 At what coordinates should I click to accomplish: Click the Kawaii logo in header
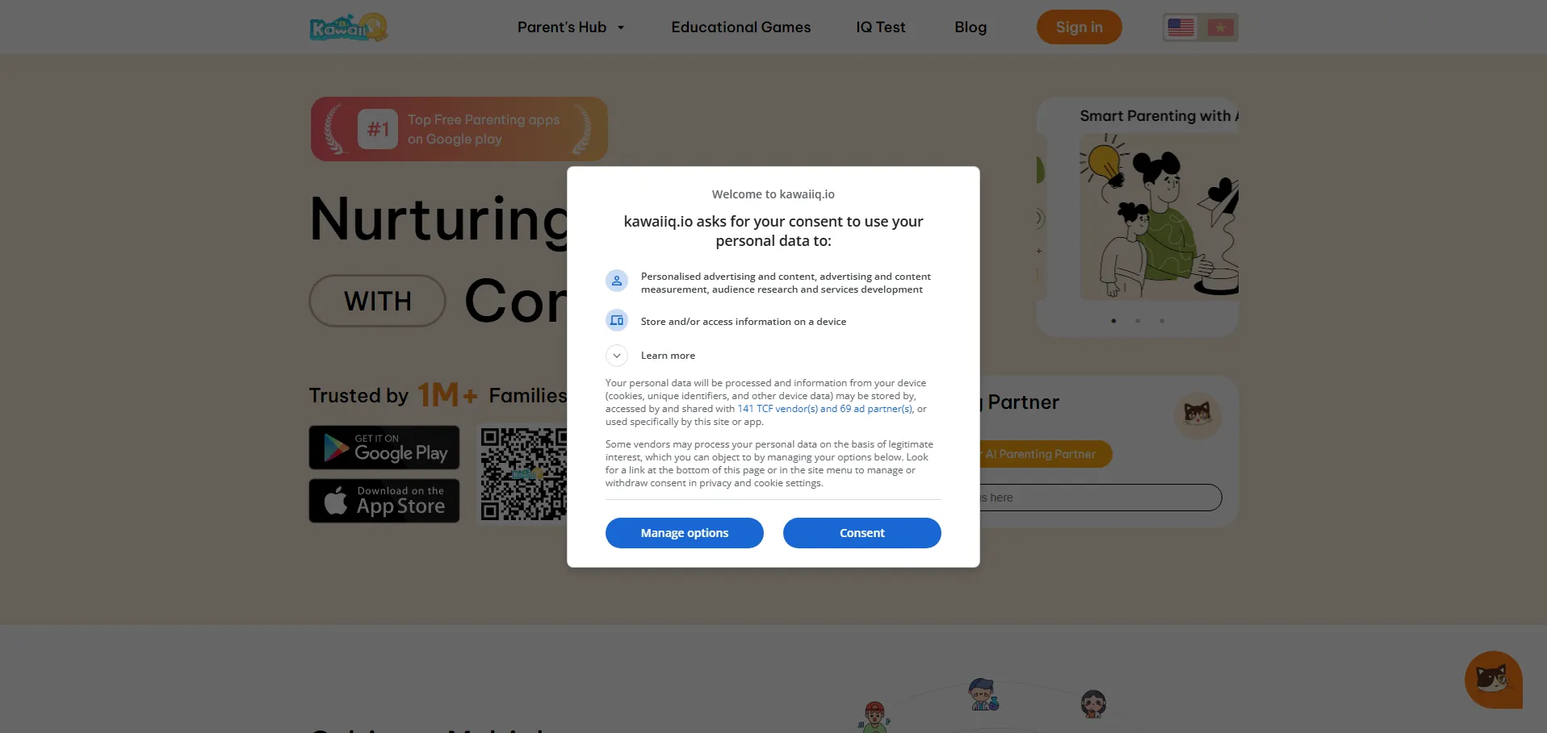[x=349, y=27]
